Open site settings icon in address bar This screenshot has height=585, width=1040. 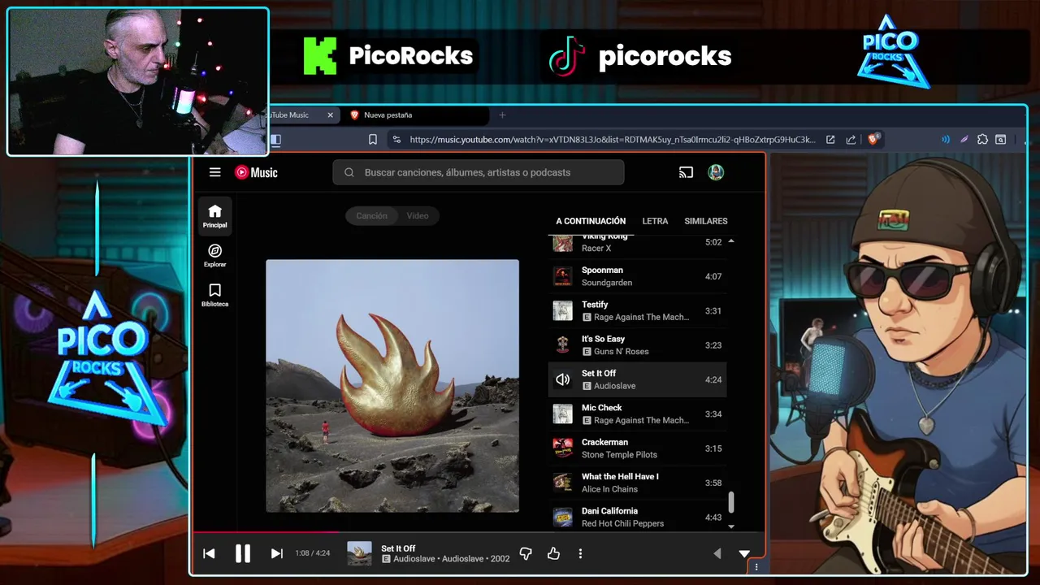click(x=396, y=140)
